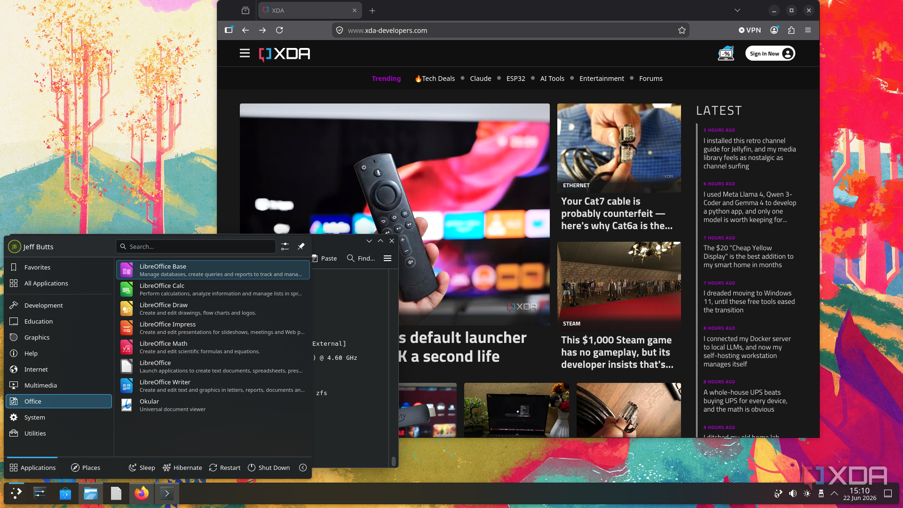Open the browser tab list dropdown
This screenshot has height=508, width=903.
coord(737,10)
